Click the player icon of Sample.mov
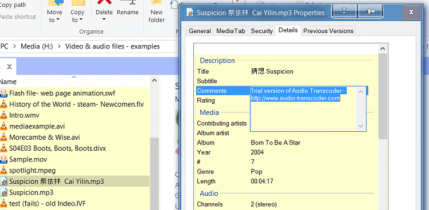Screen dimensions: 429x210 click(3, 159)
